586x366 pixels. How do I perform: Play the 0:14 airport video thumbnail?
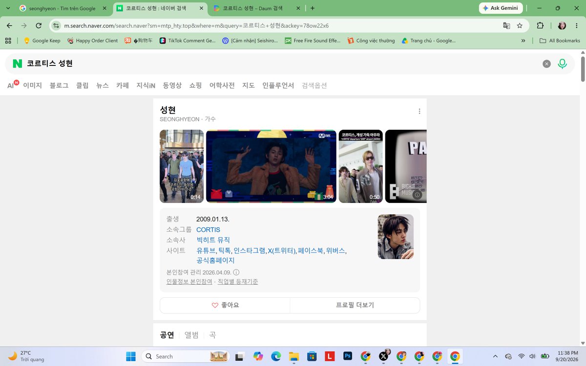tap(182, 166)
